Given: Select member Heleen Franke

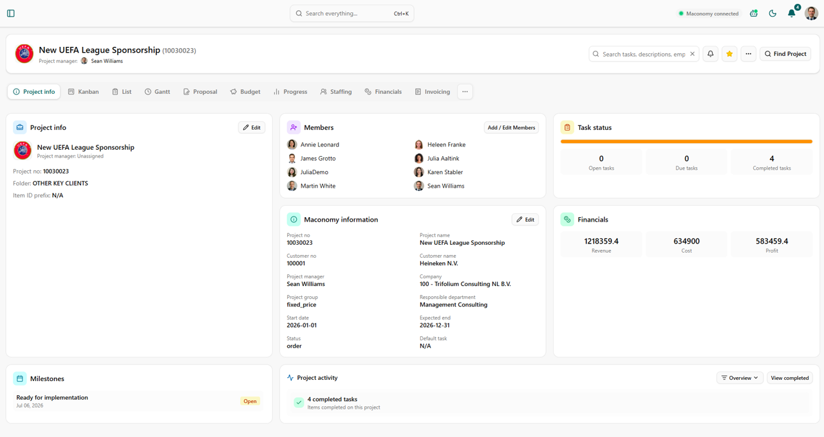Looking at the screenshot, I should coord(440,145).
